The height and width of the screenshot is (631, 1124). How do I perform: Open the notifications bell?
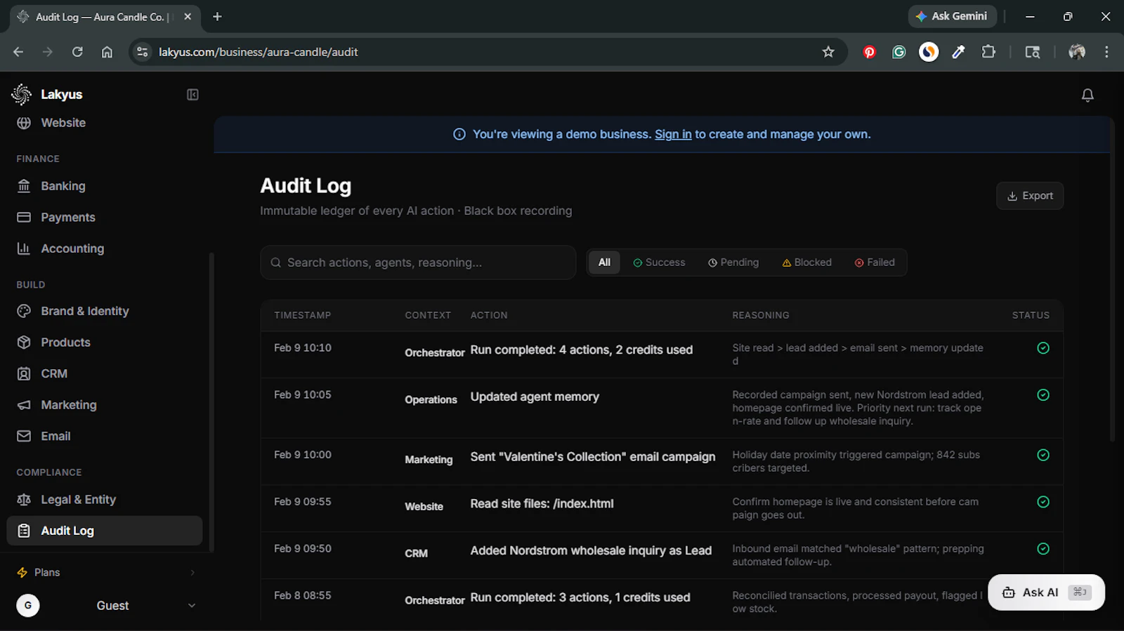point(1087,95)
